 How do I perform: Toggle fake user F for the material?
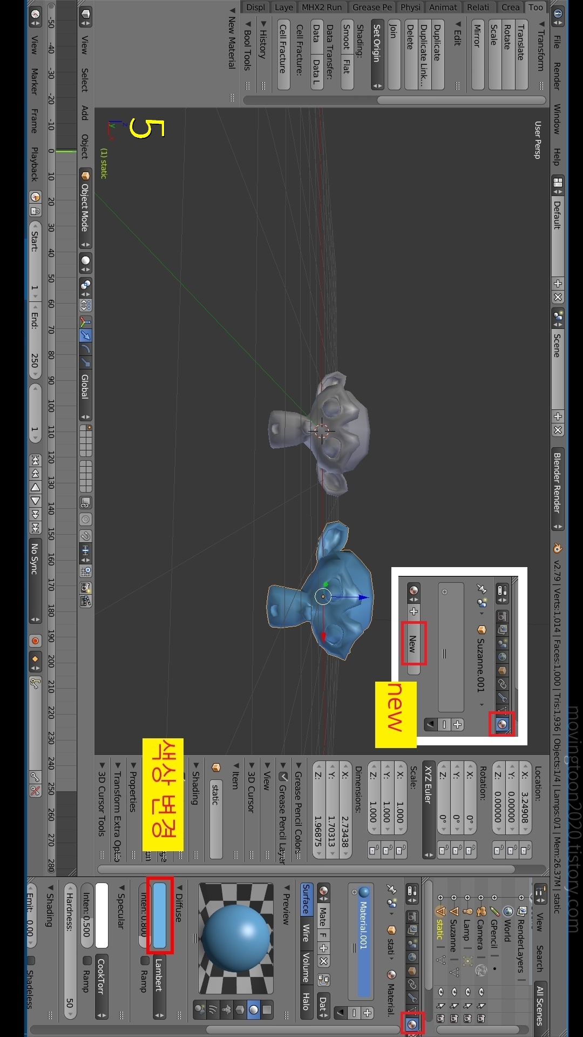323,935
